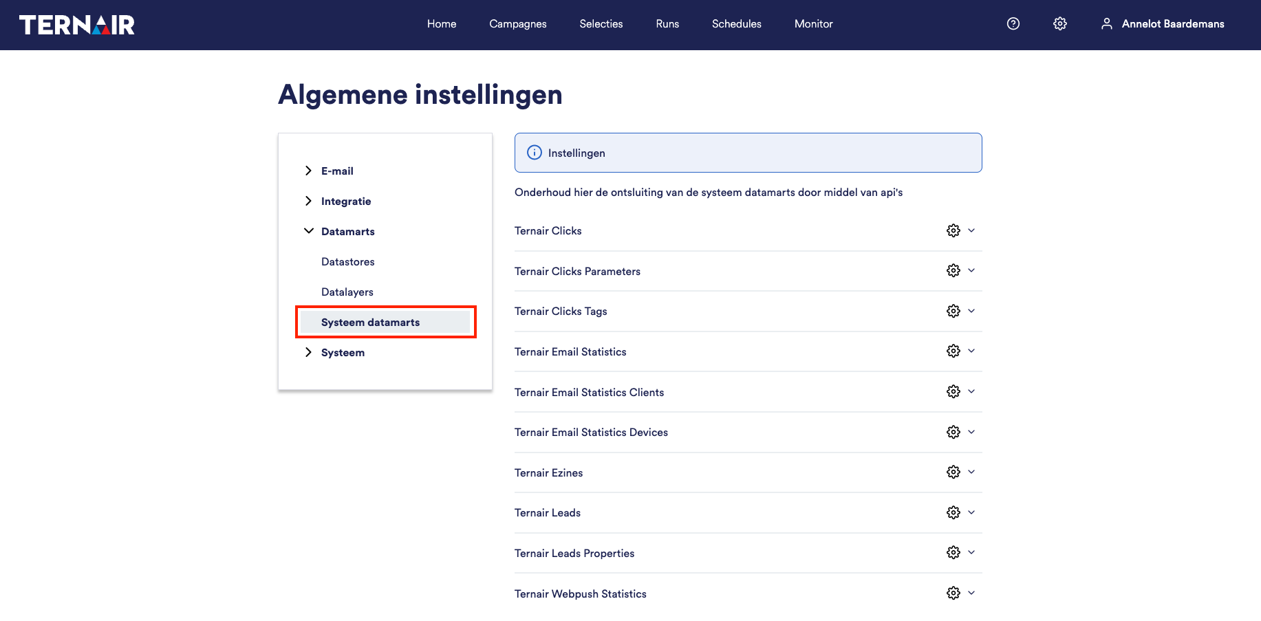1261x621 pixels.
Task: Collapse the Datamarts tree section
Action: point(308,231)
